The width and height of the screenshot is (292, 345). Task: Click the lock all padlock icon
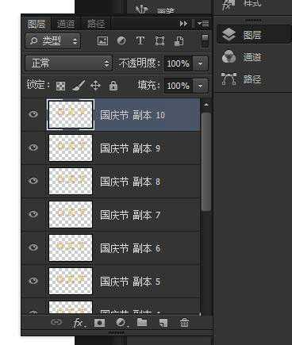[x=113, y=86]
